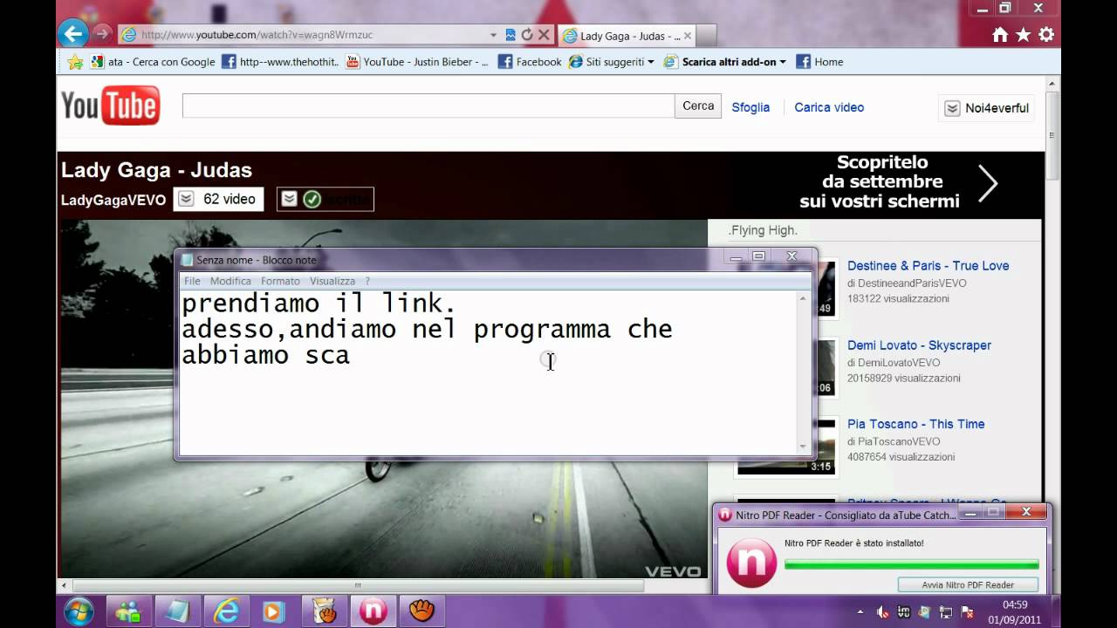The height and width of the screenshot is (628, 1117).
Task: Switch to Notepad in the taskbar
Action: click(179, 612)
